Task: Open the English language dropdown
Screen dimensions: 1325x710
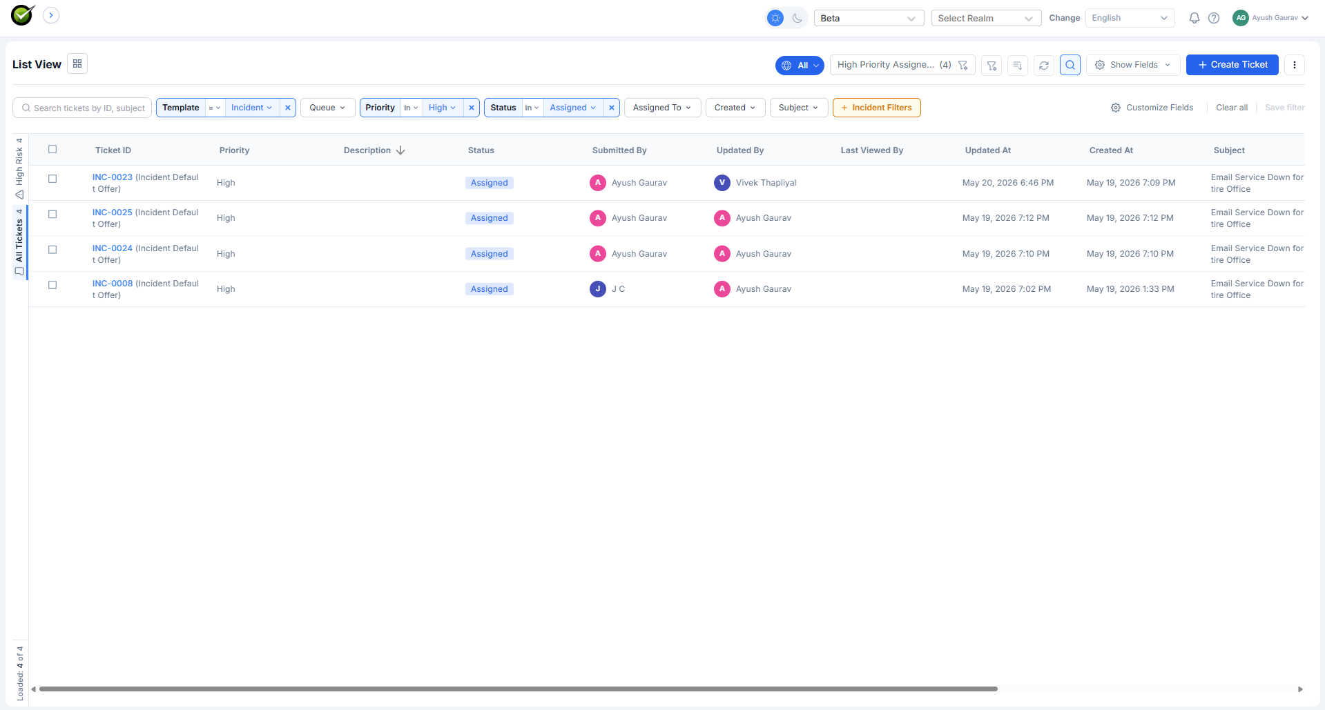Action: [x=1130, y=18]
